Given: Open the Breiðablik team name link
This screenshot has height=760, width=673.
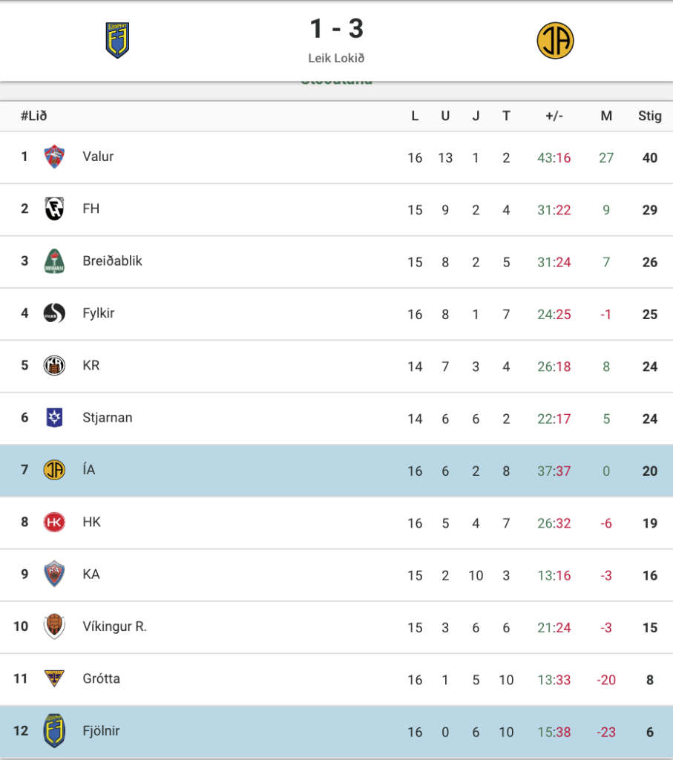Looking at the screenshot, I should pyautogui.click(x=112, y=261).
